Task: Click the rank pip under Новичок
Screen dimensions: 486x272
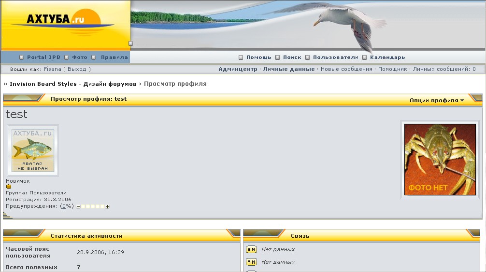Action: [x=9, y=187]
